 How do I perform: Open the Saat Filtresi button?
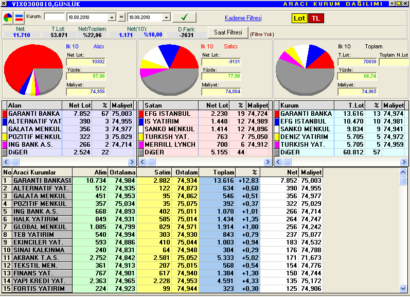228,32
